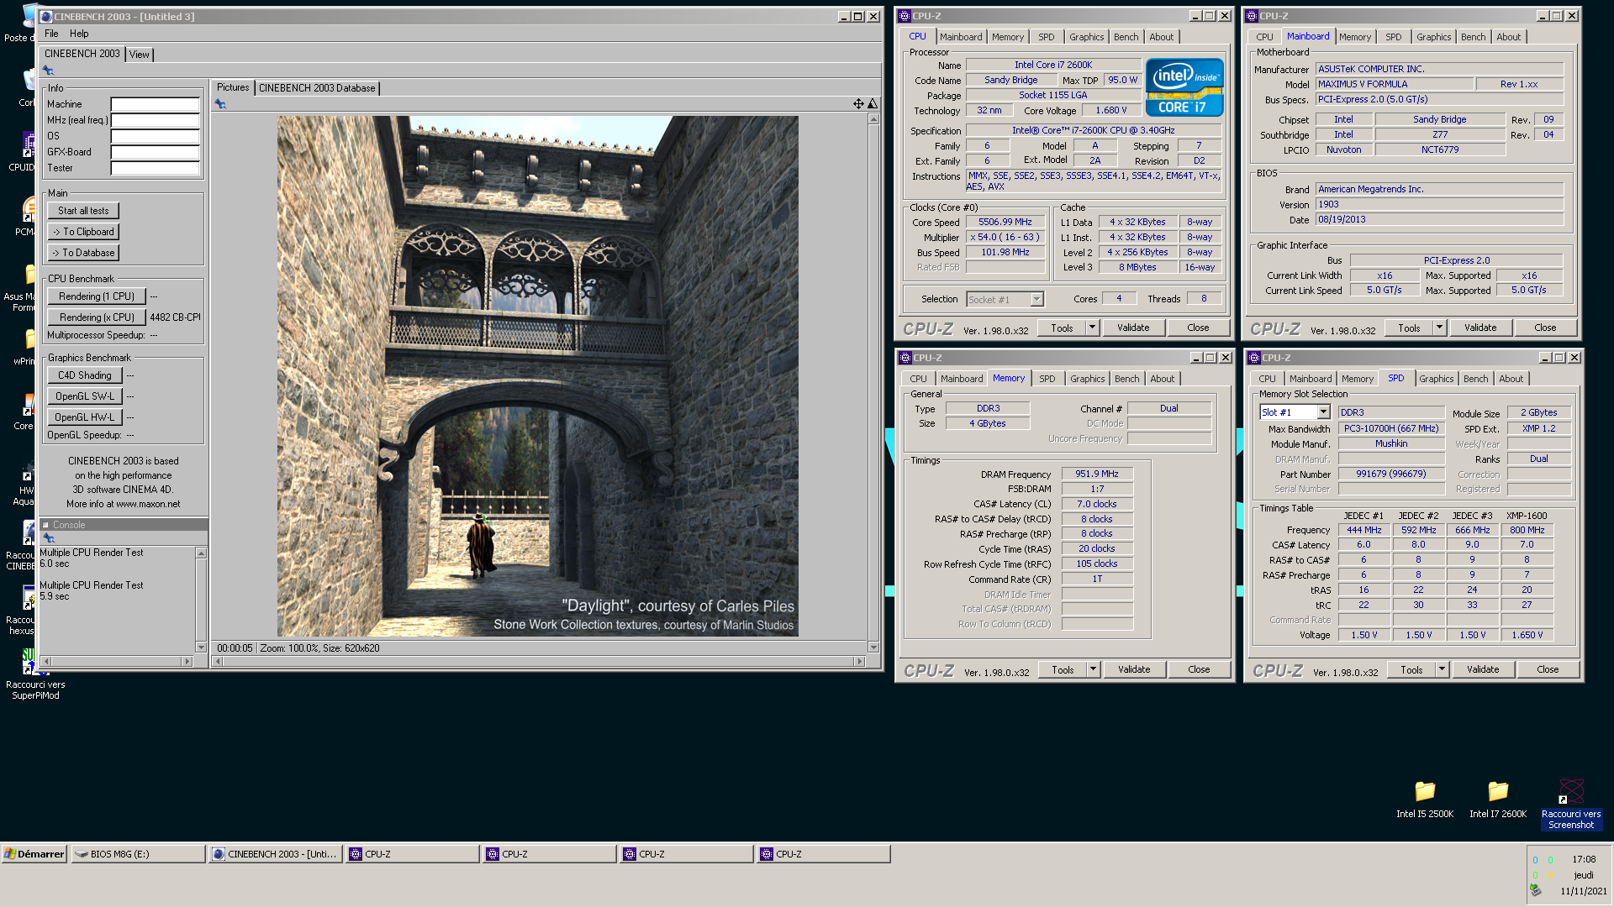Open the File menu in CINEBENCH
This screenshot has height=907, width=1614.
coord(51,34)
